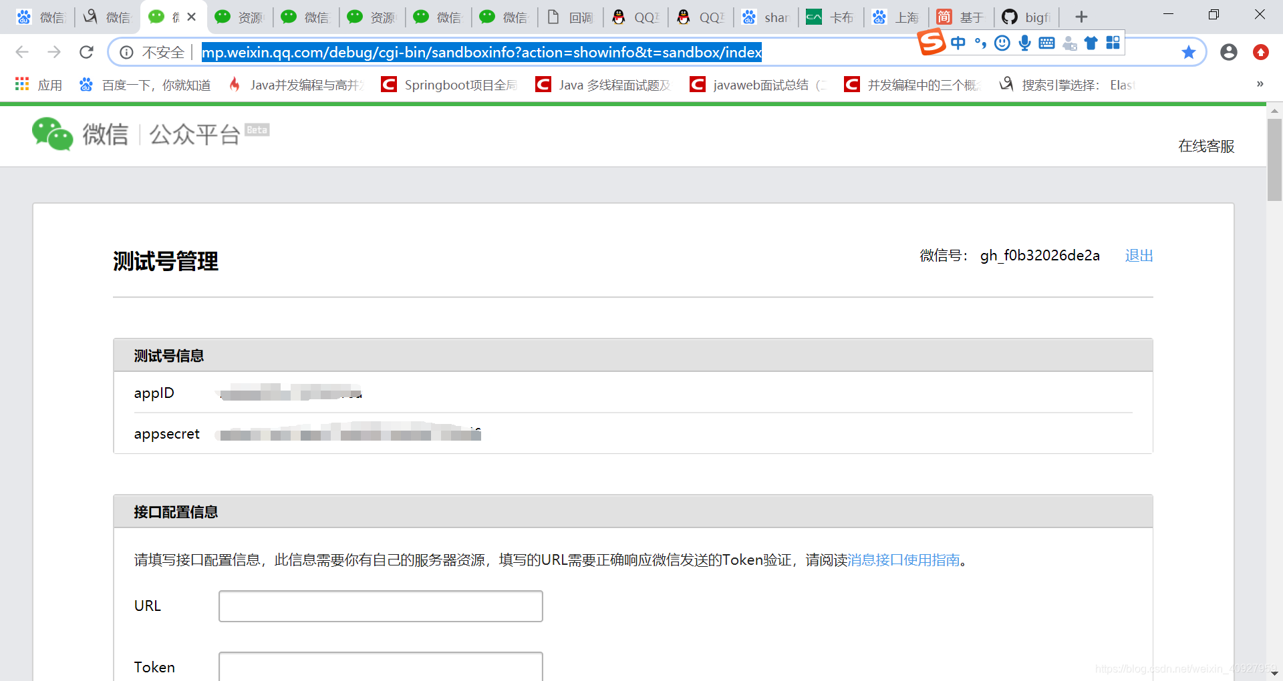Open a new tab with the plus button

[x=1081, y=17]
